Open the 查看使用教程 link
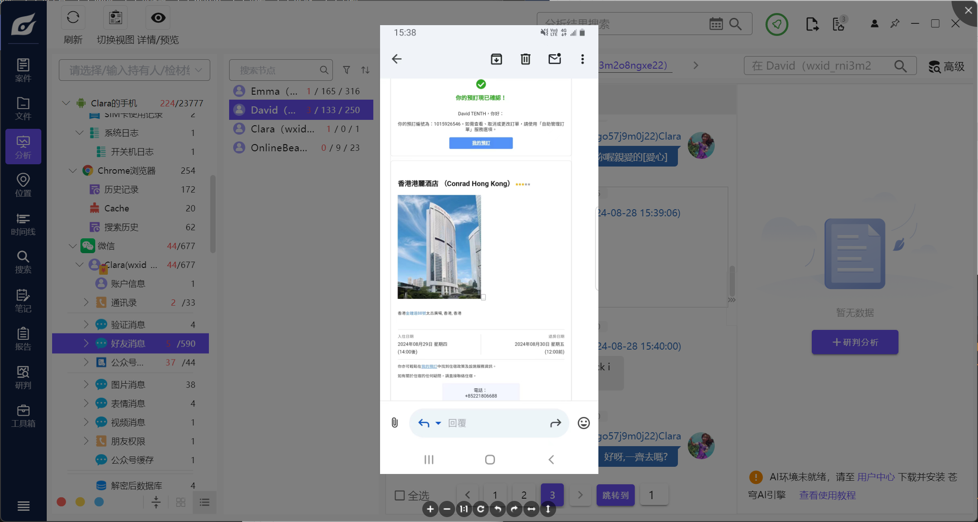Screen dimensions: 978x522 point(827,495)
